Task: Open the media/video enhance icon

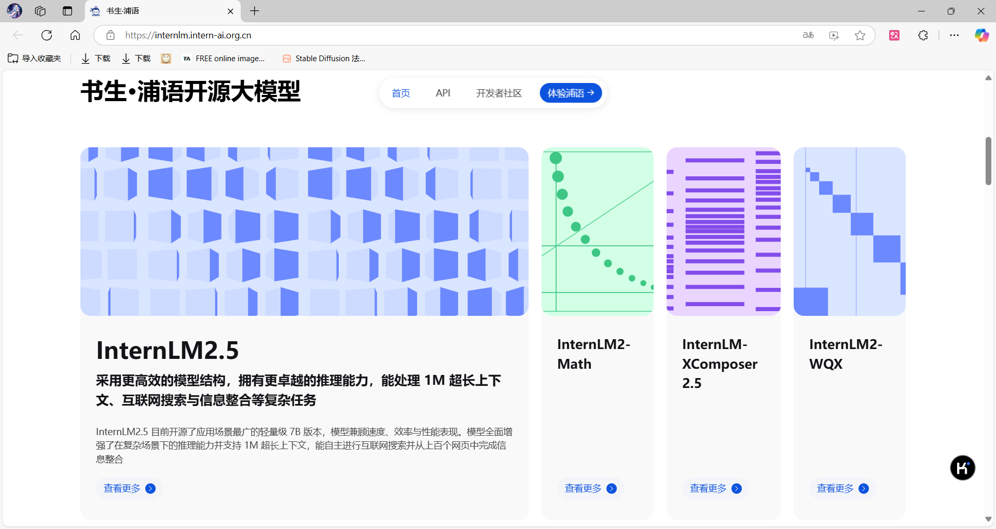Action: 834,35
